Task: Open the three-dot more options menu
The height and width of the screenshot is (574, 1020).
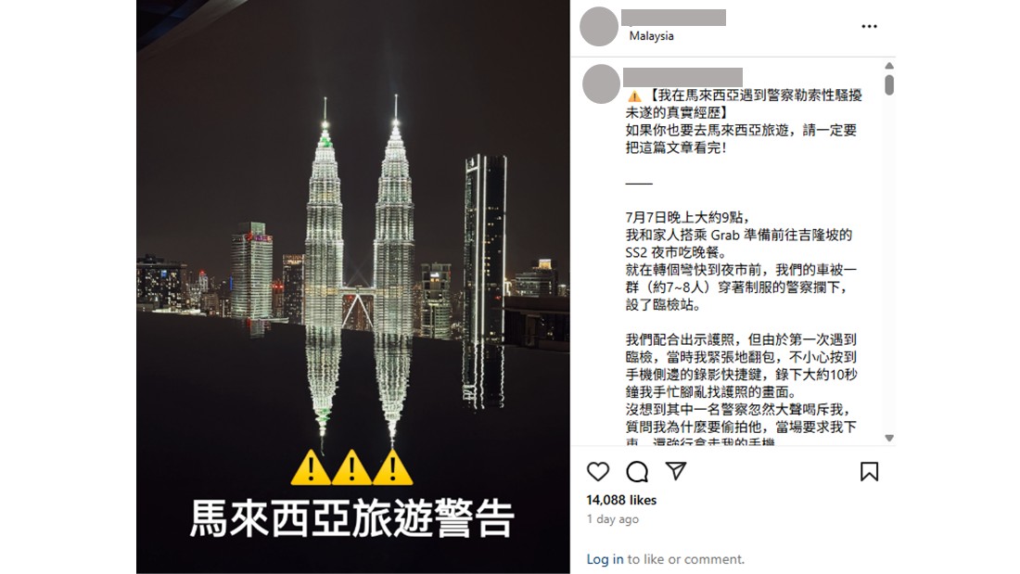Action: pos(869,26)
